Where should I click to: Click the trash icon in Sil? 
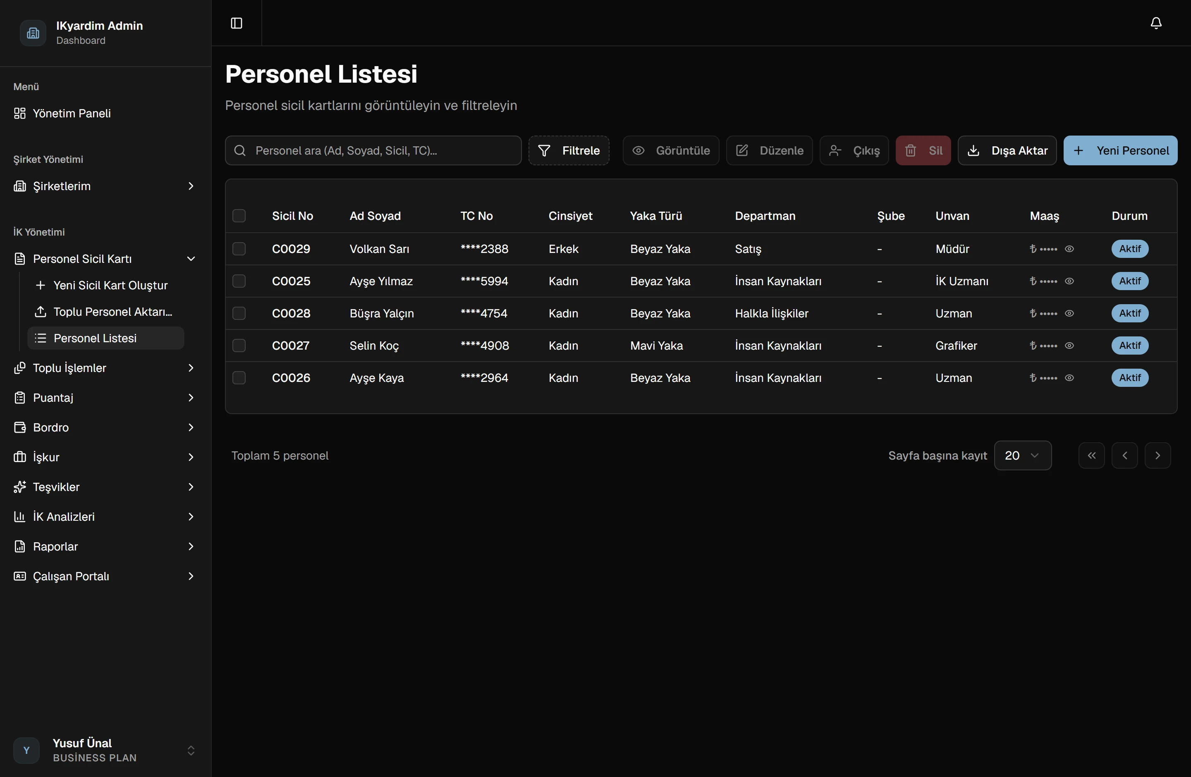pos(911,150)
